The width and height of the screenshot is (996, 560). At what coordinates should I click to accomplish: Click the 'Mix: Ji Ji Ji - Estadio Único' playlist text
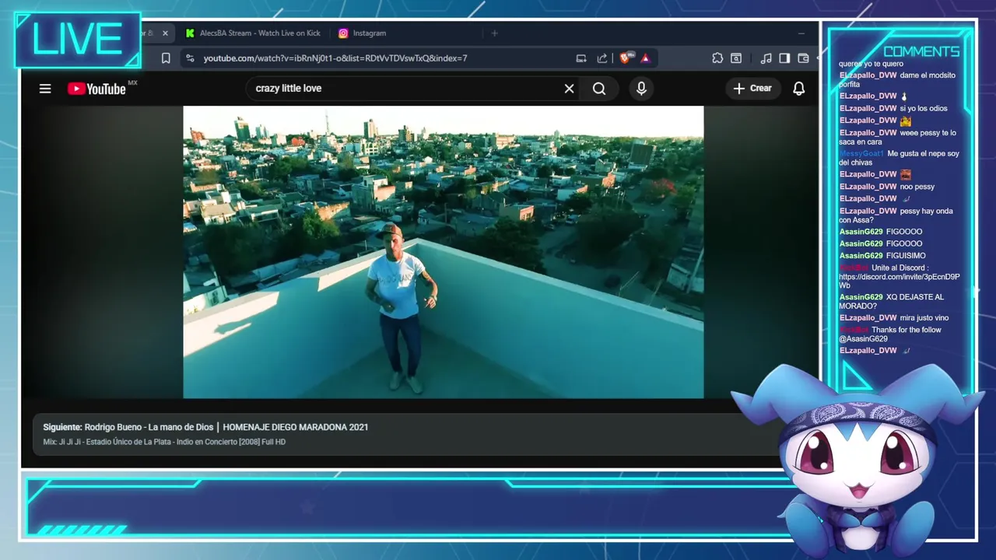point(164,442)
